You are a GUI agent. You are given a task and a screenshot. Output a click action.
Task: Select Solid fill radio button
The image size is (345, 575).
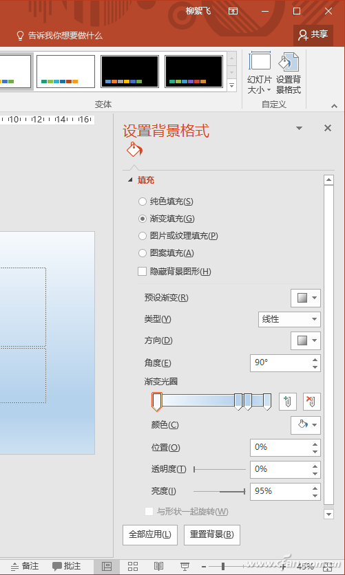pos(143,202)
